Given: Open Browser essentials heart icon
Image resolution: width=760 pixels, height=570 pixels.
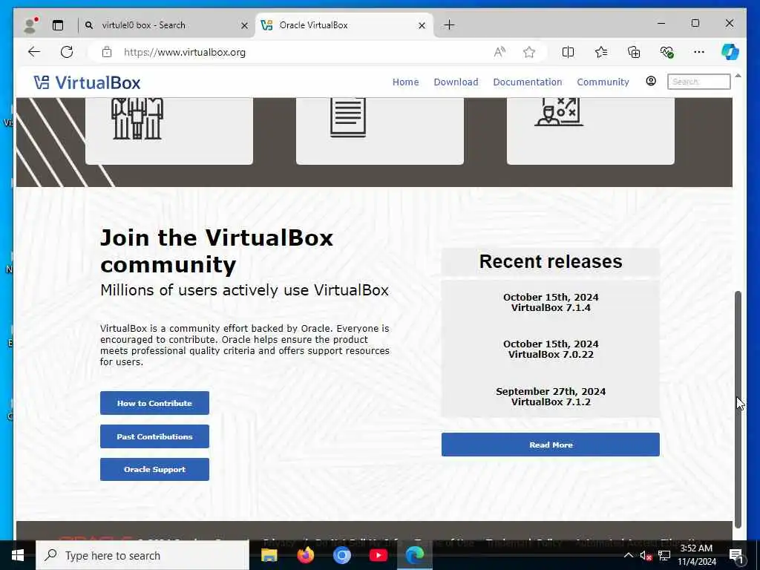Looking at the screenshot, I should coord(666,52).
